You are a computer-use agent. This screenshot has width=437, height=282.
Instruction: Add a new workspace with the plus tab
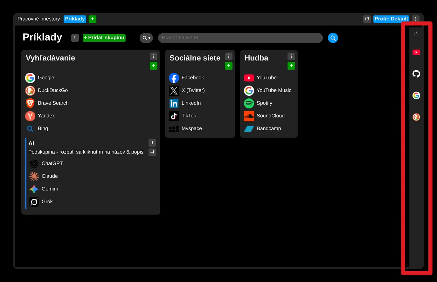click(92, 19)
